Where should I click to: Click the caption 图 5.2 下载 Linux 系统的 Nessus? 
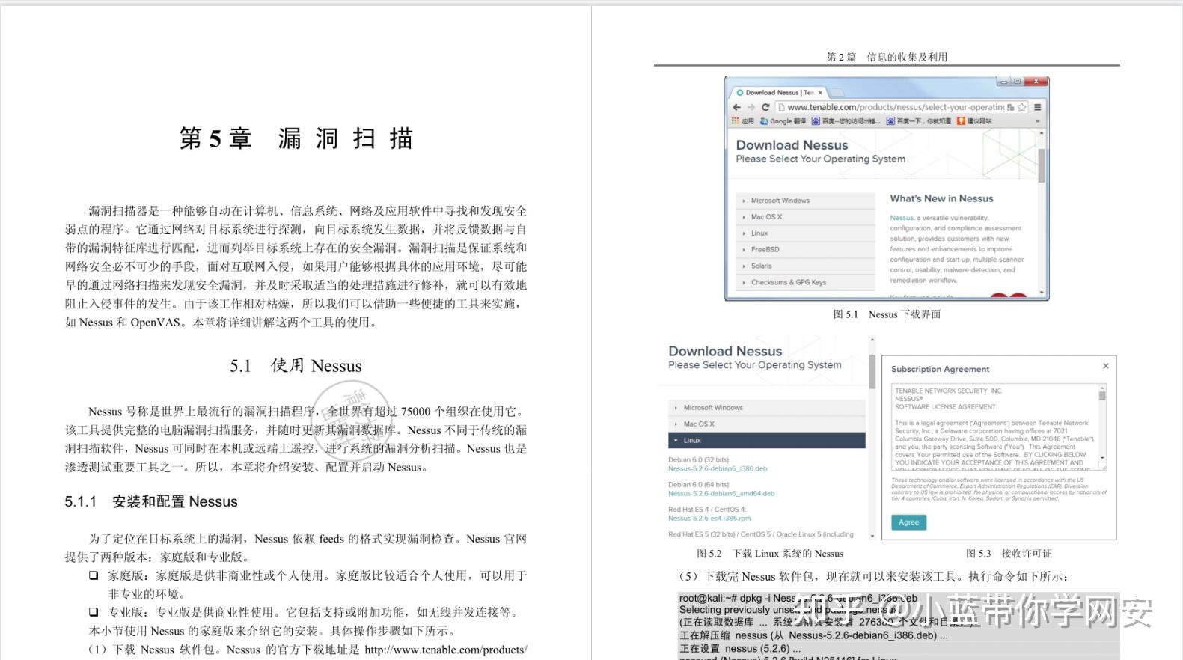pyautogui.click(x=770, y=554)
